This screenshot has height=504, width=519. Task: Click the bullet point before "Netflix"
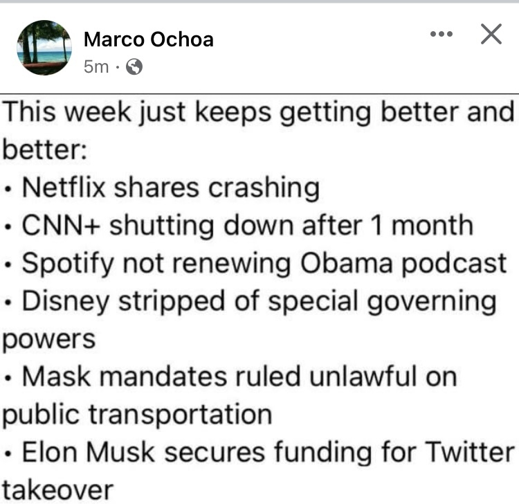click(8, 189)
